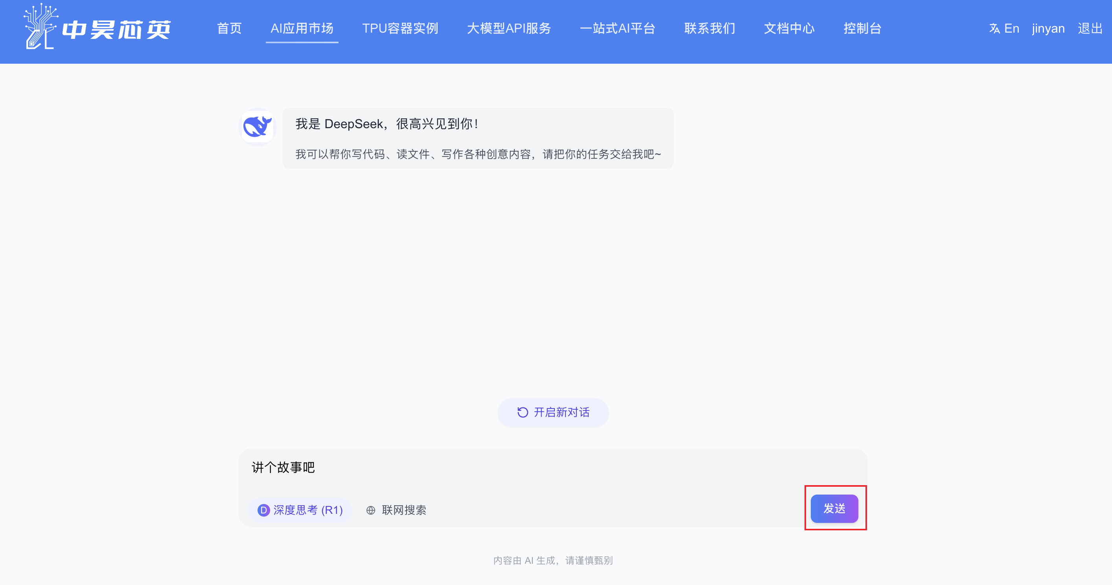Navigate to 首页
The height and width of the screenshot is (585, 1112).
[x=229, y=28]
